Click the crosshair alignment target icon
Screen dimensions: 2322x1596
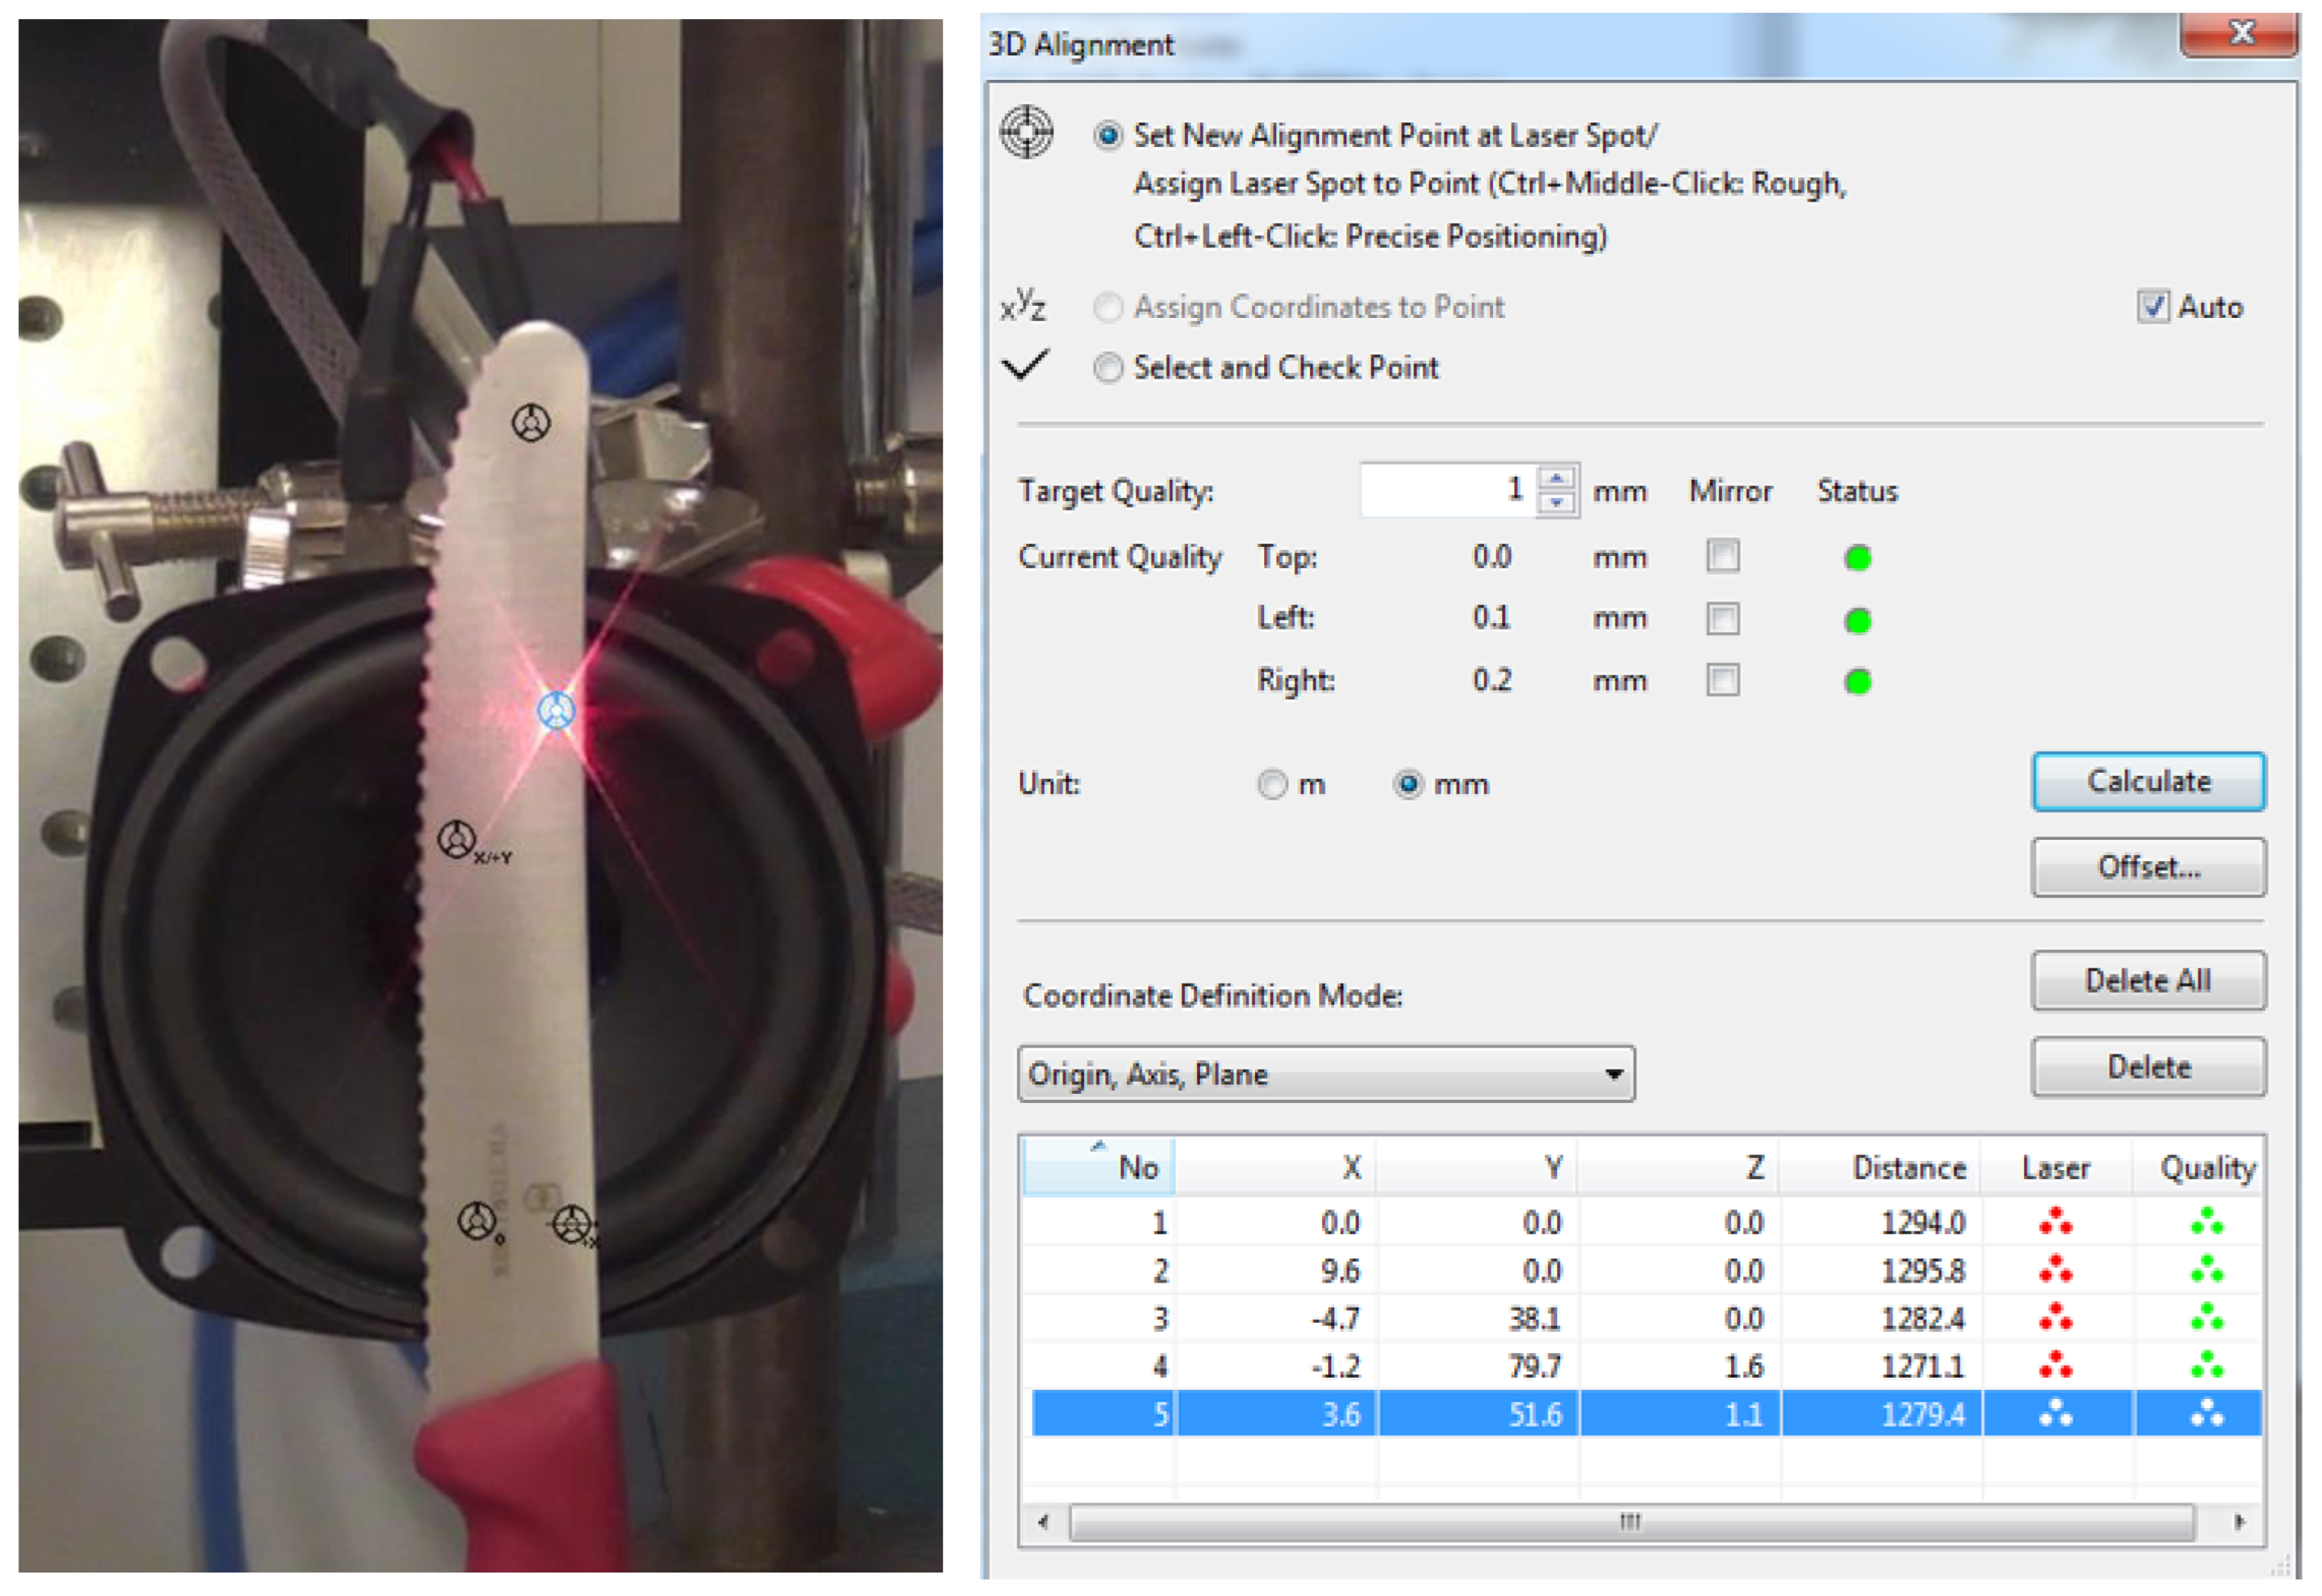click(x=1027, y=132)
